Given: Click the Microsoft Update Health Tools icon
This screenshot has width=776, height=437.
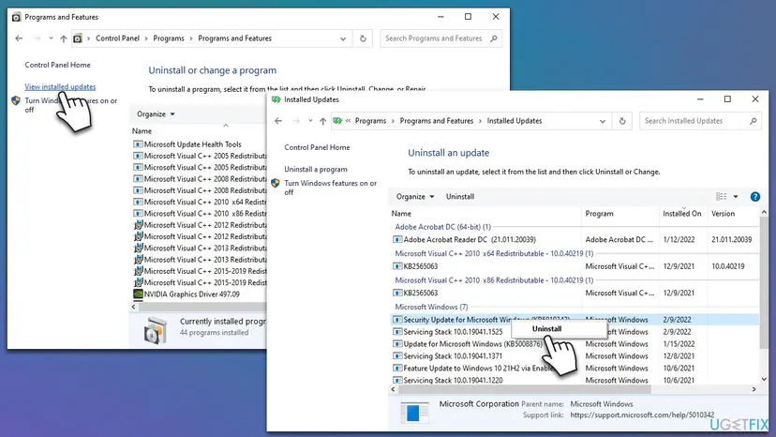Looking at the screenshot, I should 138,144.
